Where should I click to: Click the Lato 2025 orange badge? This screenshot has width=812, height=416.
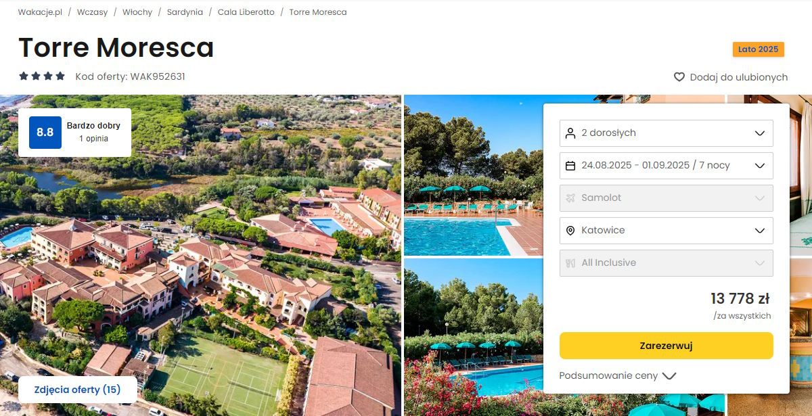[759, 49]
